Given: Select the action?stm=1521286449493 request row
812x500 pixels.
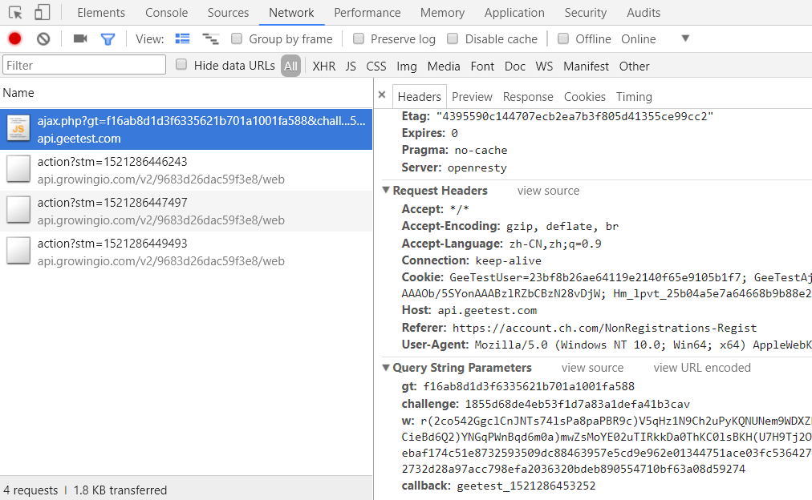Looking at the screenshot, I should click(x=186, y=252).
